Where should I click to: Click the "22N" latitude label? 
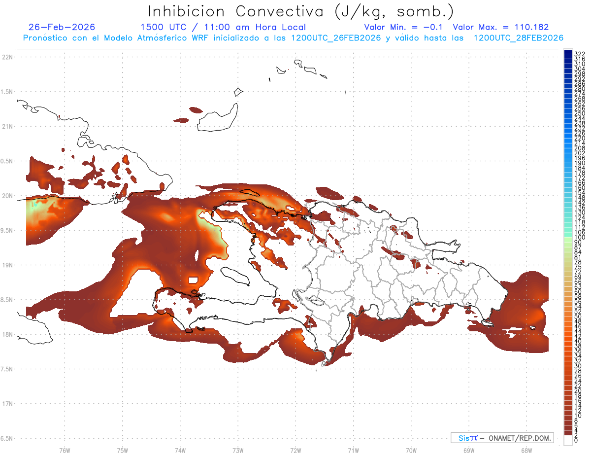pyautogui.click(x=8, y=57)
